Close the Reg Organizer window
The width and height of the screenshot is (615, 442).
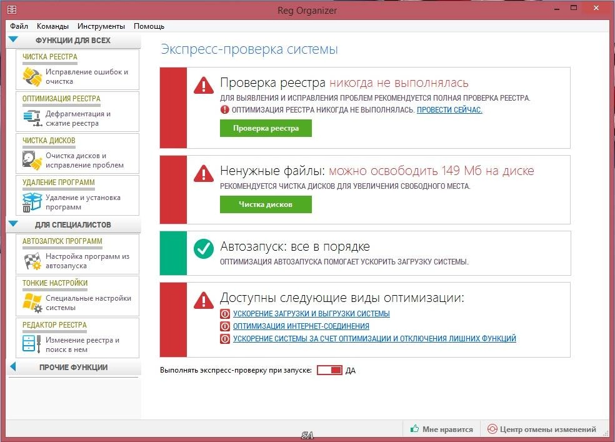tap(596, 8)
